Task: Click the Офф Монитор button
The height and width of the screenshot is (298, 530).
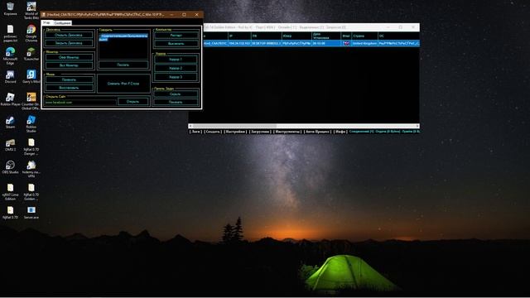Action: pos(69,57)
